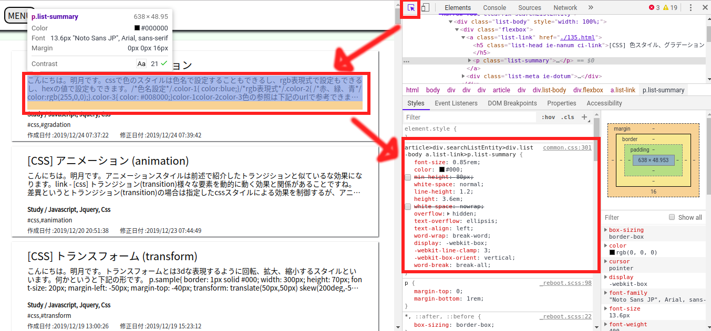Add a new style rule with plus icon

[x=584, y=117]
